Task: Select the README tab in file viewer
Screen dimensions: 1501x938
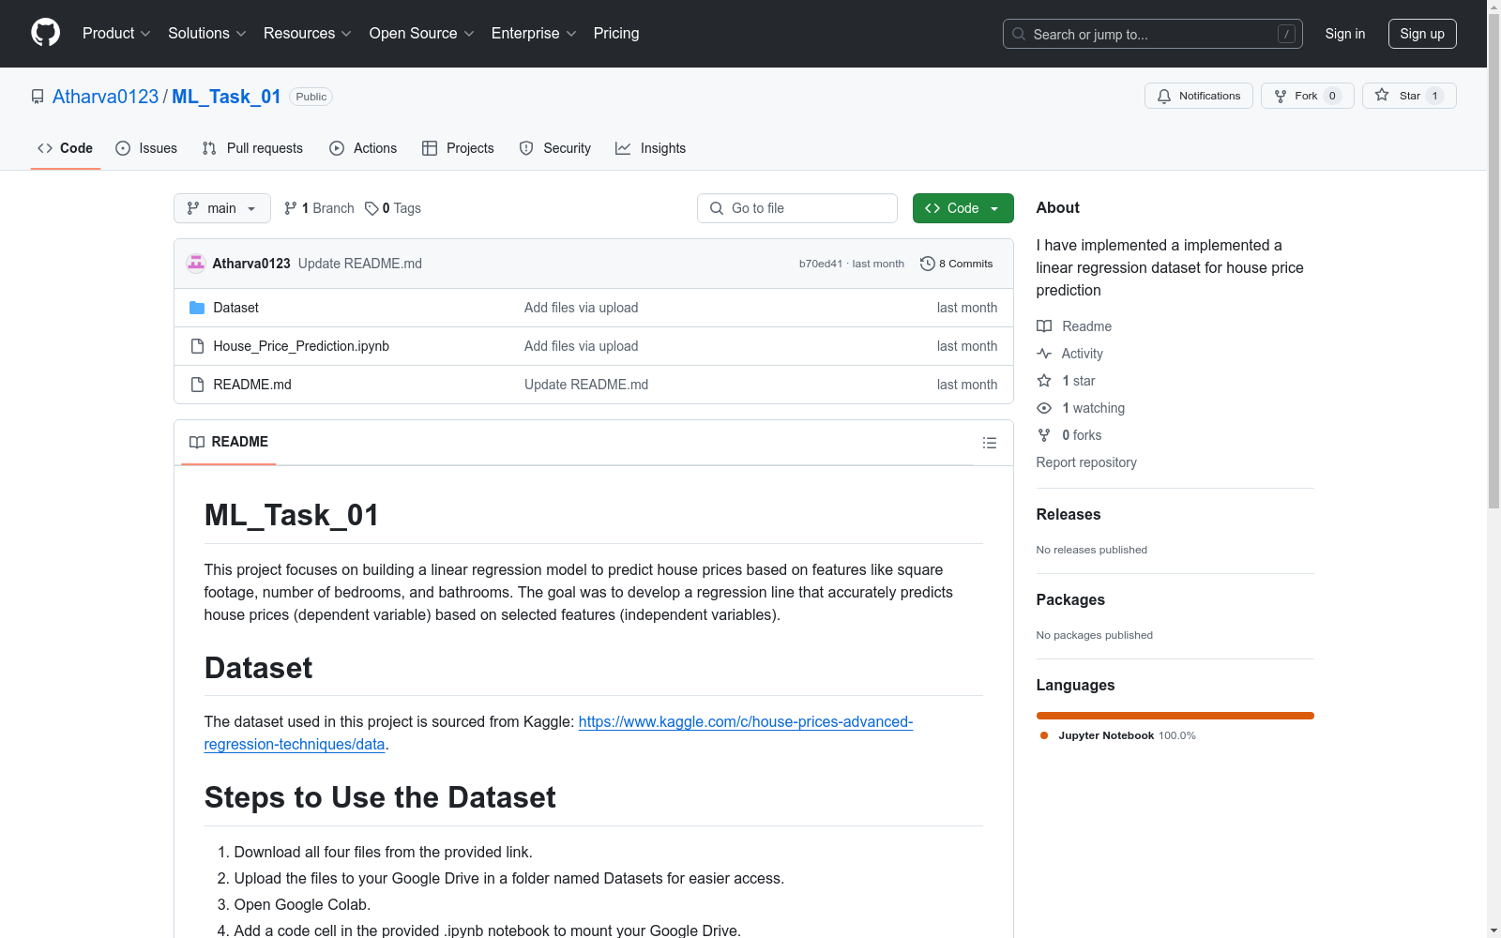Action: 229,442
